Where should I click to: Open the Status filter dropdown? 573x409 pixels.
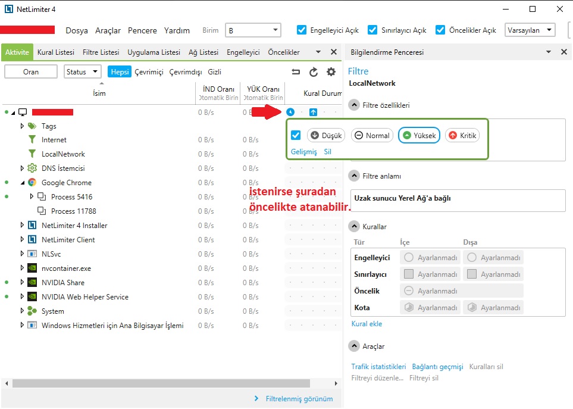coord(82,71)
